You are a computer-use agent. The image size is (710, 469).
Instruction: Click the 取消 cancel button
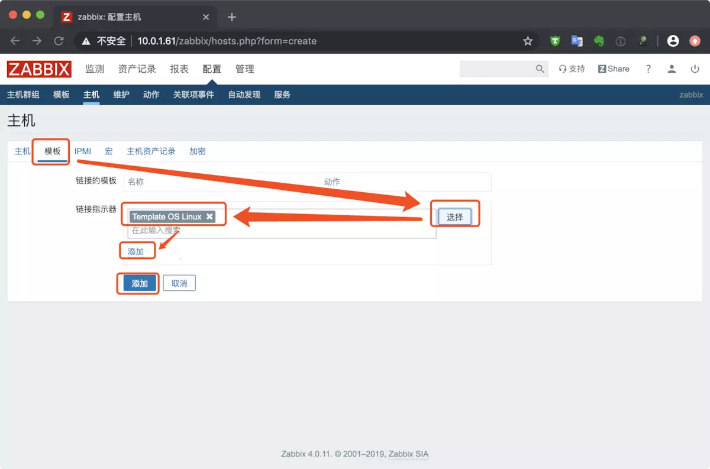(x=179, y=283)
